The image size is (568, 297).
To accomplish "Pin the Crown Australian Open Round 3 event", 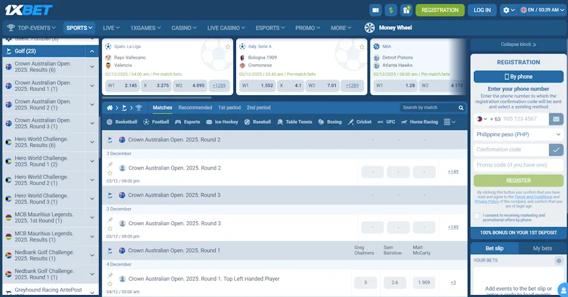I will click(110, 220).
